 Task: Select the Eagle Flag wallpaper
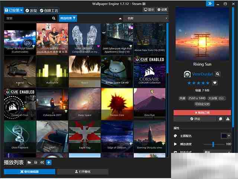pos(85,136)
